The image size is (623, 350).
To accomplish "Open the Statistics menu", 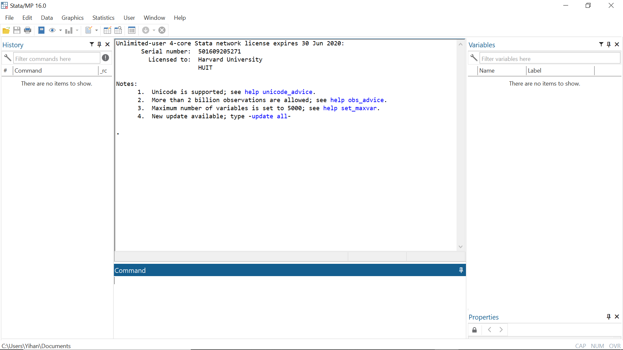I will (103, 18).
